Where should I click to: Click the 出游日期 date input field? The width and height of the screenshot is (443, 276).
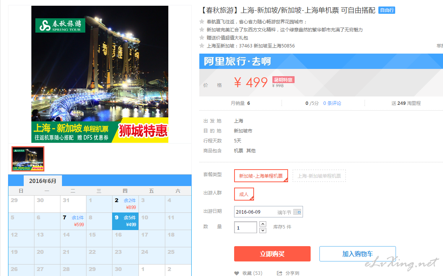point(269,212)
